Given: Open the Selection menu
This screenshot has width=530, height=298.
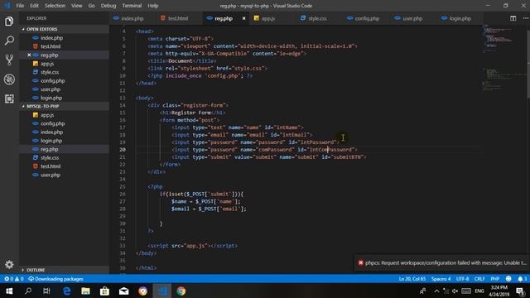Looking at the screenshot, I should (x=55, y=6).
